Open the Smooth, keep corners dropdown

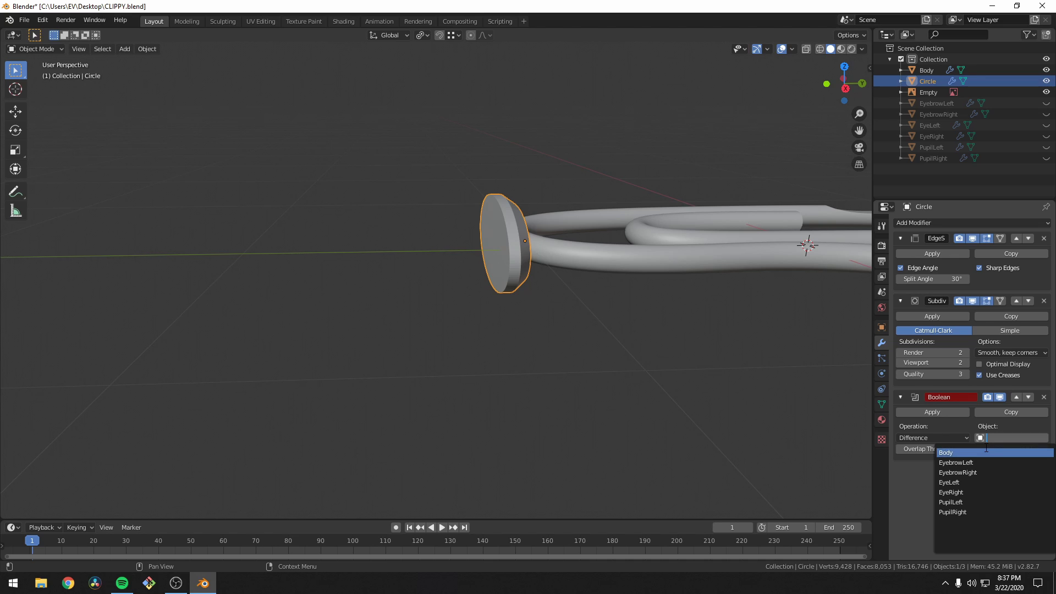1011,353
